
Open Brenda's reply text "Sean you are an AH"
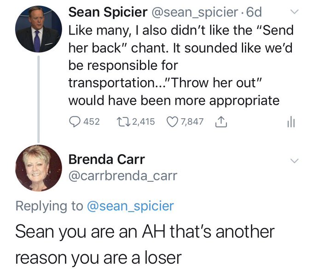[145, 245]
